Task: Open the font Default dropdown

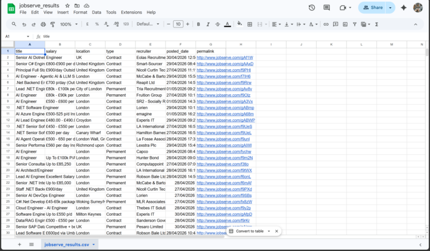Action: [x=148, y=24]
